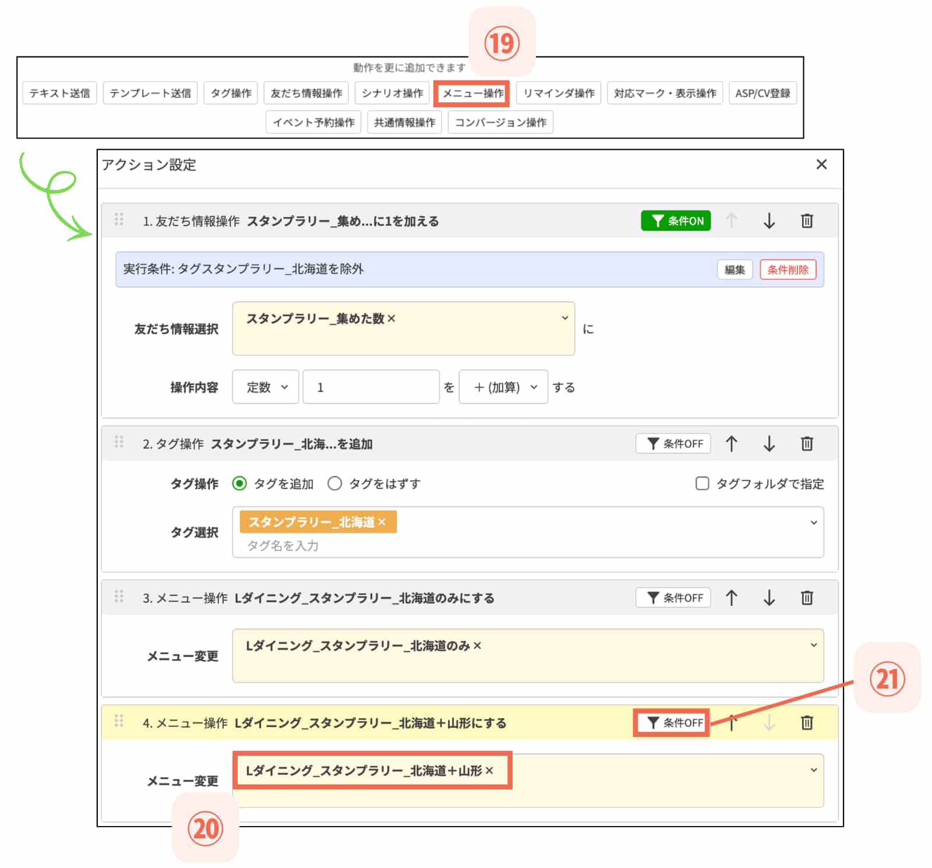932x868 pixels.
Task: Open the メニュー変更 dropdown for action 3
Action: (814, 644)
